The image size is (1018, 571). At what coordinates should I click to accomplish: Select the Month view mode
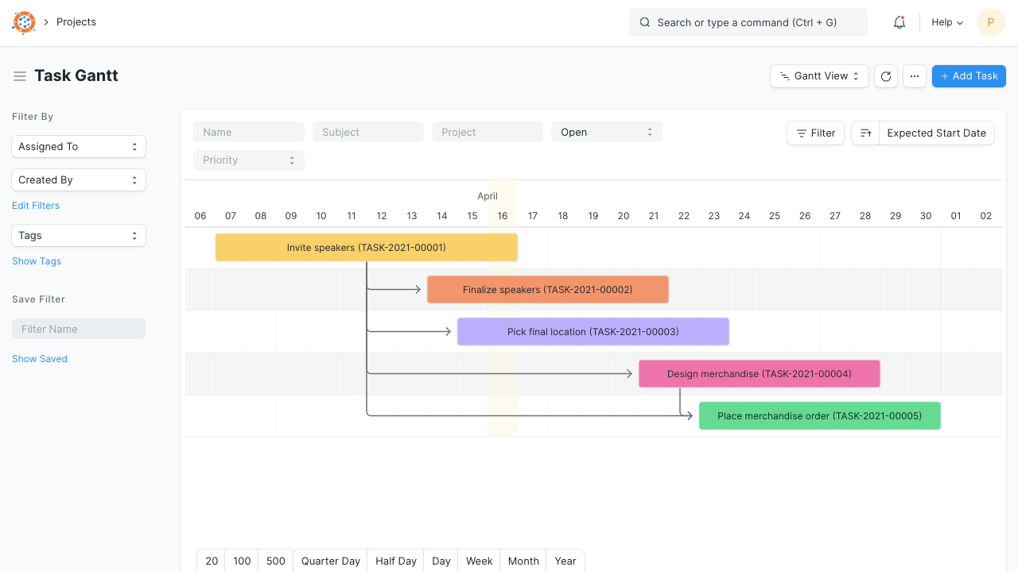click(x=523, y=561)
